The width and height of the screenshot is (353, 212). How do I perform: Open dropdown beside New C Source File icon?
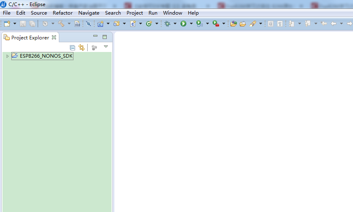click(140, 24)
